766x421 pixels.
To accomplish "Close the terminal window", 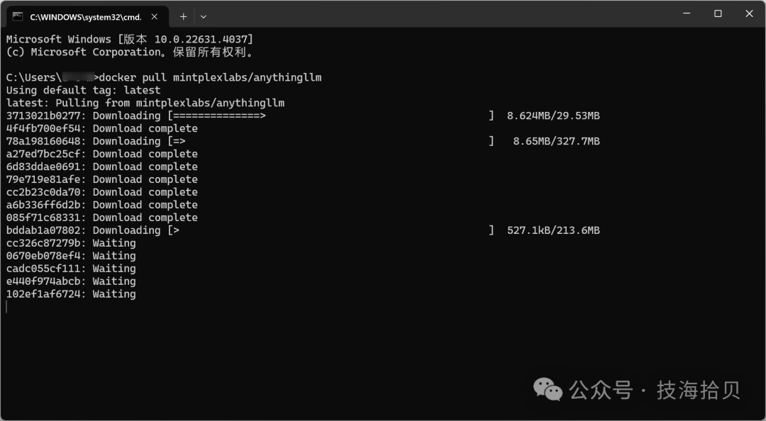I will [x=749, y=13].
